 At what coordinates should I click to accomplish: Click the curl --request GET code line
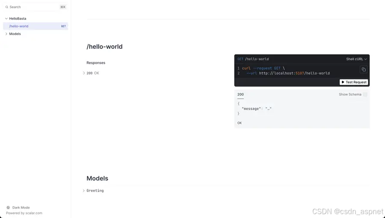pos(263,68)
